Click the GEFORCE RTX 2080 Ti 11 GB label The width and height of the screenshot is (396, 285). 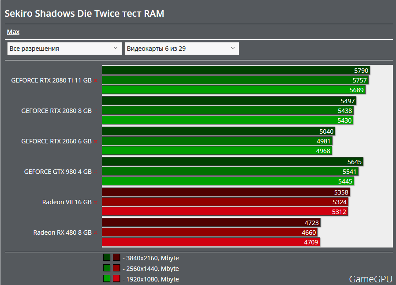(51, 80)
